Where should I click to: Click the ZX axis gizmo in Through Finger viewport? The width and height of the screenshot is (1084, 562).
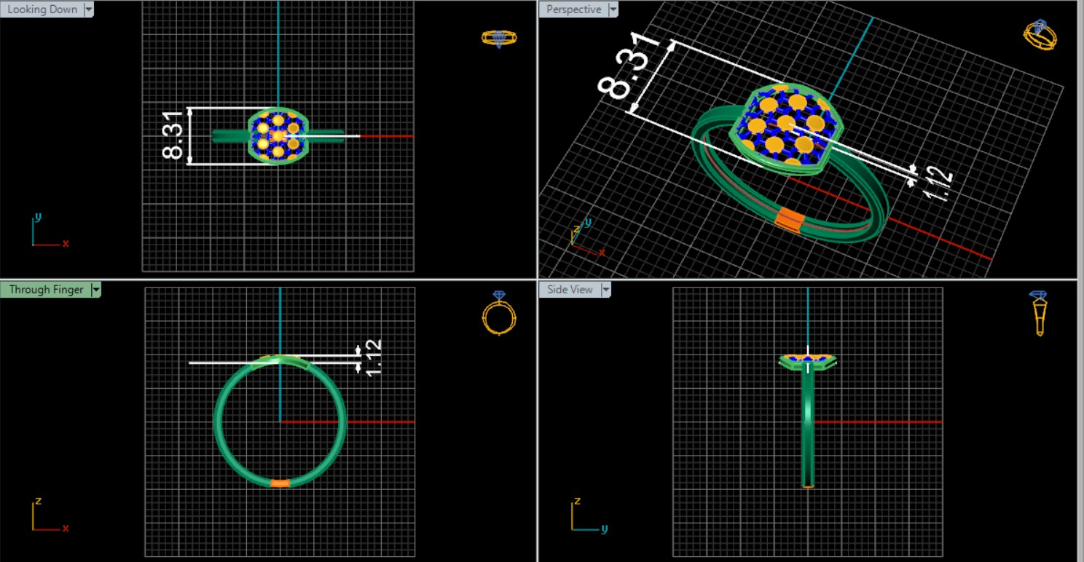click(47, 516)
